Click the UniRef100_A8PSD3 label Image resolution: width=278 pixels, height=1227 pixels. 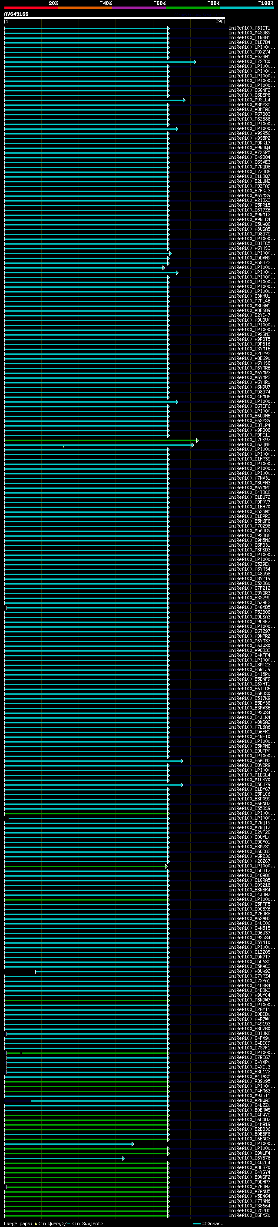pyautogui.click(x=249, y=550)
